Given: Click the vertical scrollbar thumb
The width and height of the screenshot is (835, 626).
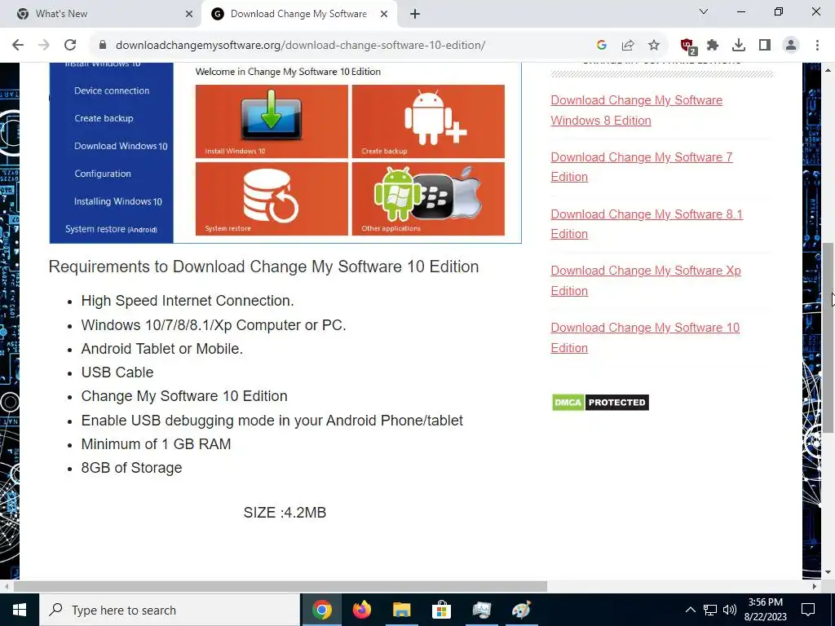Looking at the screenshot, I should pos(828,337).
